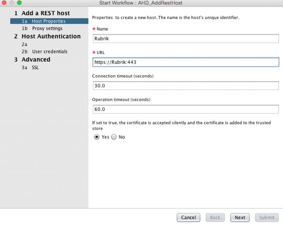Select the Yes radio button

point(97,137)
